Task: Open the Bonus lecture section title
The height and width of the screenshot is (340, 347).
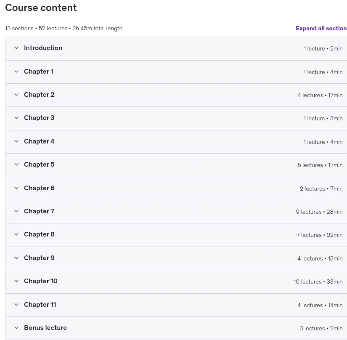Action: pos(45,328)
